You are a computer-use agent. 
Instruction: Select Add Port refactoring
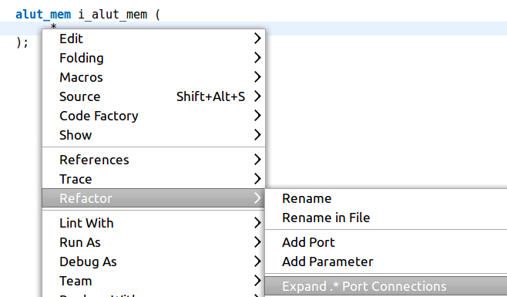[386, 242]
